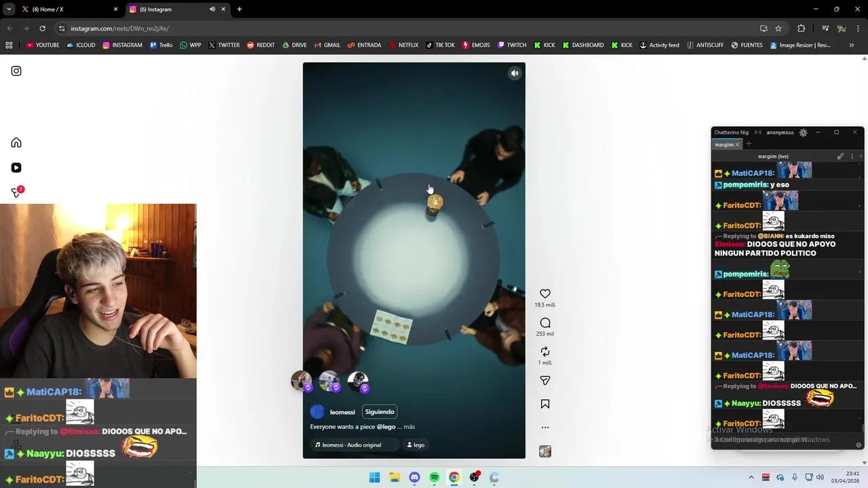
Task: Open Instagram Home from sidebar
Action: pos(16,142)
